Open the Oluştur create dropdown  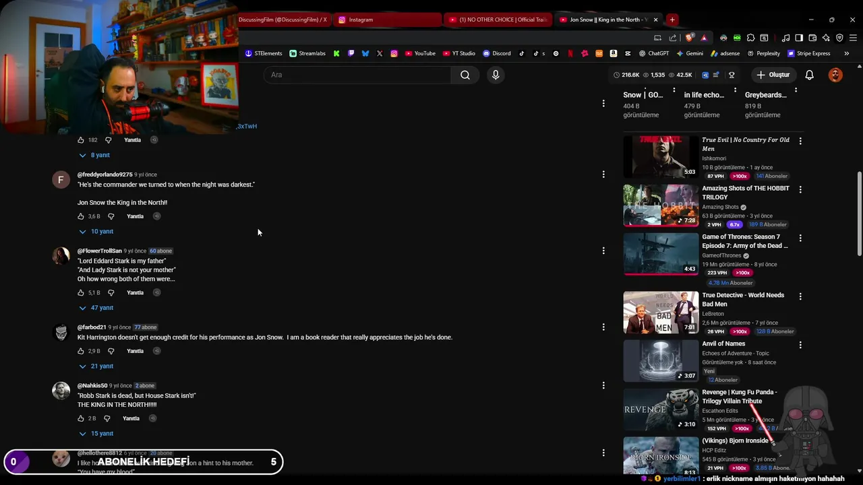[x=773, y=75]
